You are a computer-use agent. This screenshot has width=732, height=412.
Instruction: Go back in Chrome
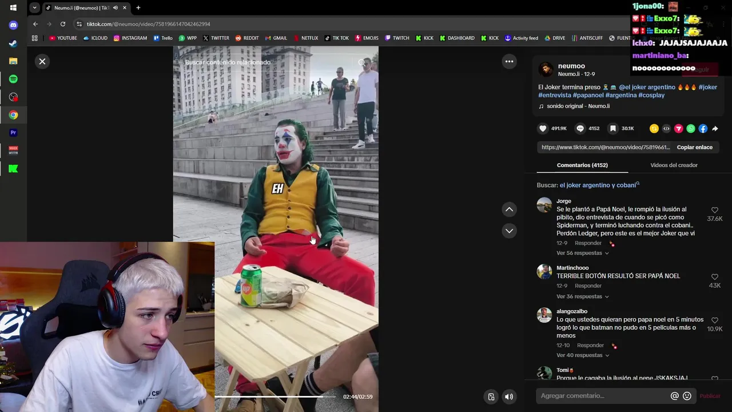pos(35,24)
